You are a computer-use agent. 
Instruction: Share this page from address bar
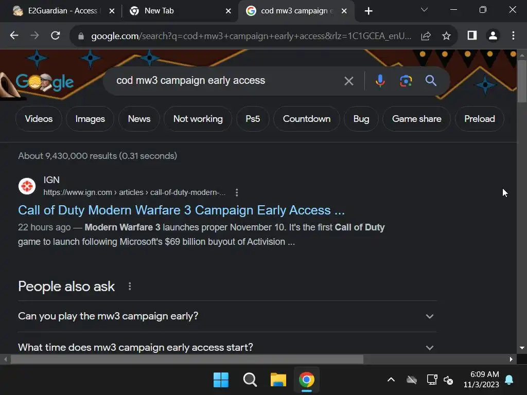tap(426, 36)
